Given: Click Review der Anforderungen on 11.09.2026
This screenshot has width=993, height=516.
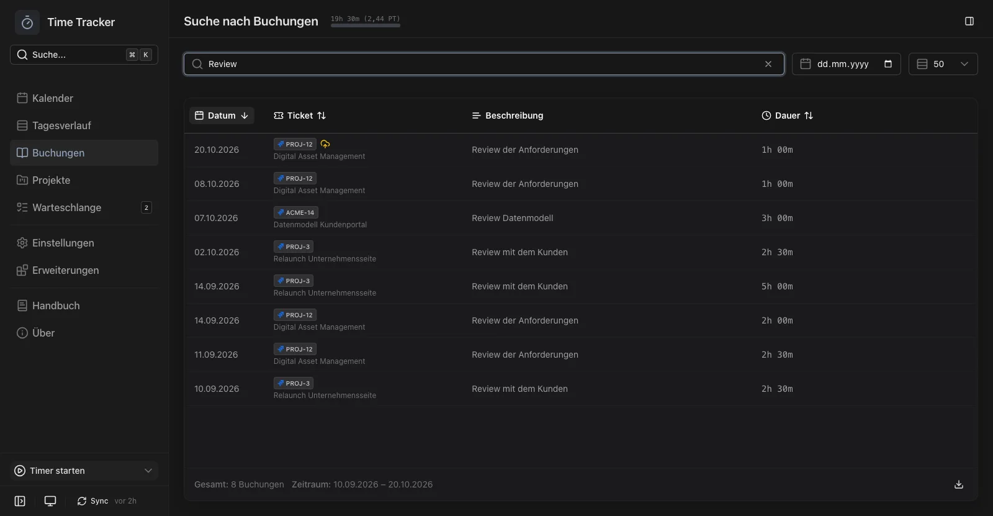Looking at the screenshot, I should 525,355.
